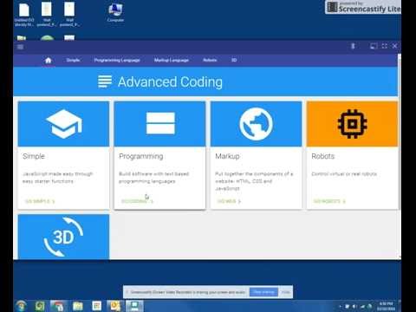Follow the Go Robots link
Viewport: 416px width, 312px height.
click(329, 201)
